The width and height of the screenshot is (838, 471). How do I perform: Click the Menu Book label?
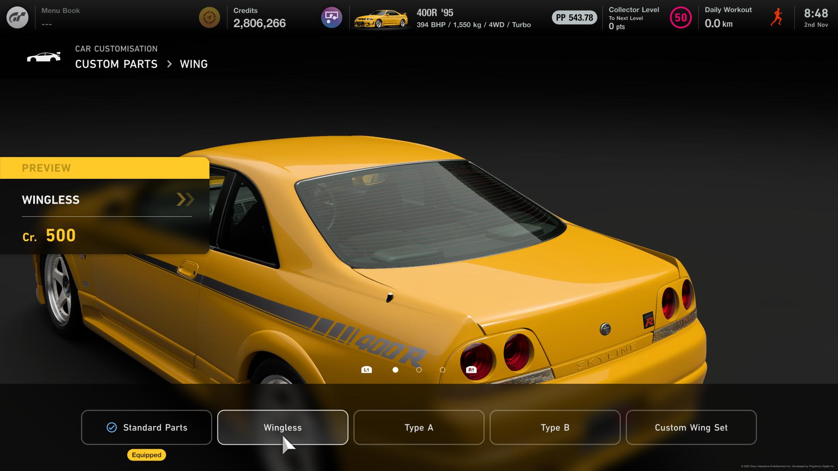tap(61, 10)
